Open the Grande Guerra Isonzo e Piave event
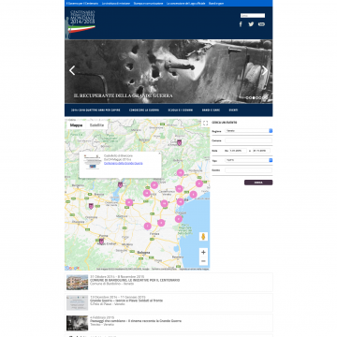 coord(126,300)
